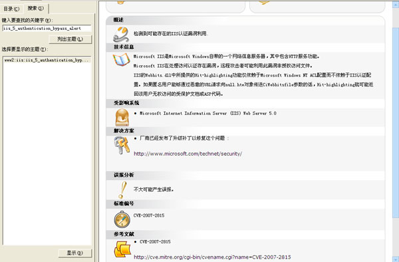This screenshot has width=399, height=262.
Task: Select topic www2:iis:iis_5_authentication_byp...
Action: tap(47, 61)
